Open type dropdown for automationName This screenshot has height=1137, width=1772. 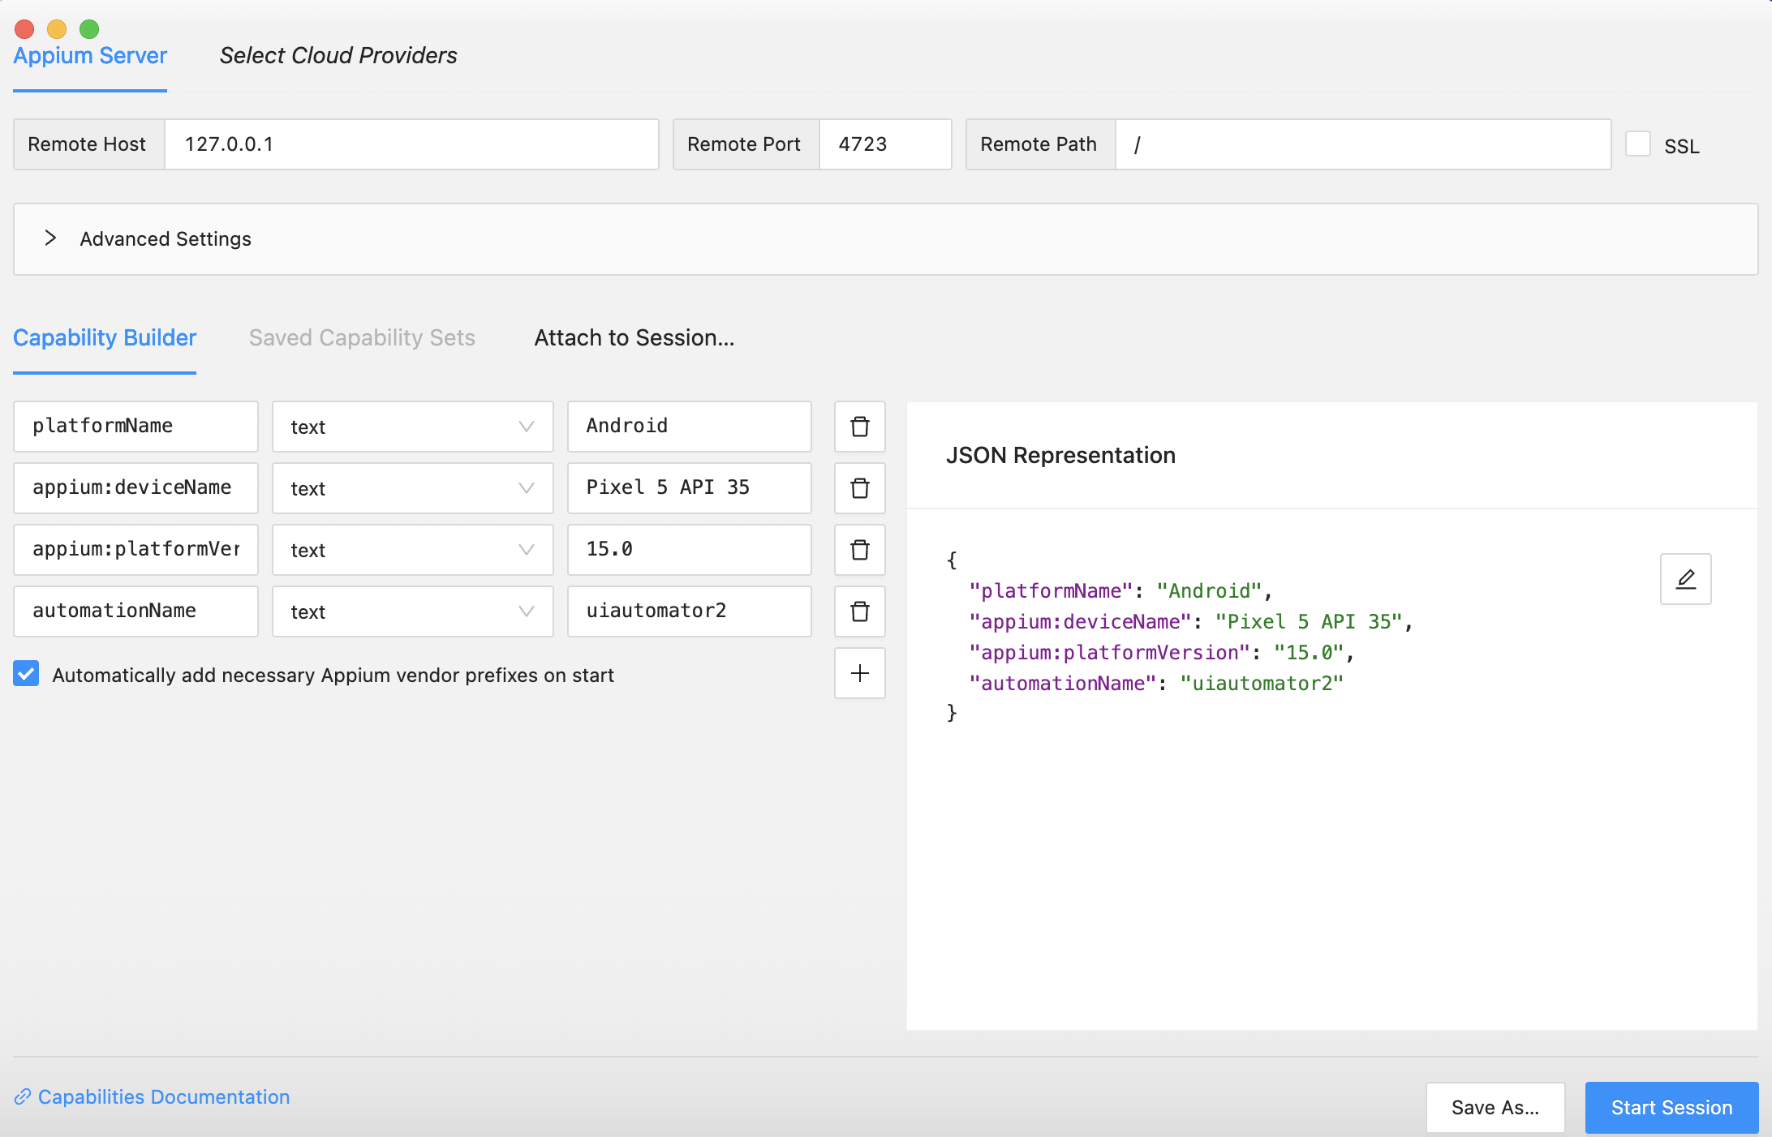pos(412,611)
